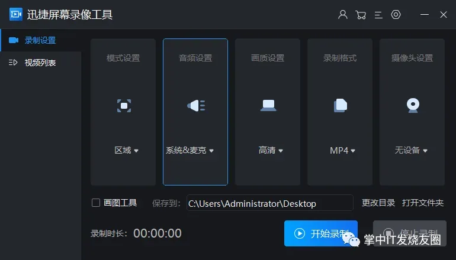This screenshot has width=456, height=260.
Task: Click 打开文件夹 to open folder
Action: tap(423, 203)
